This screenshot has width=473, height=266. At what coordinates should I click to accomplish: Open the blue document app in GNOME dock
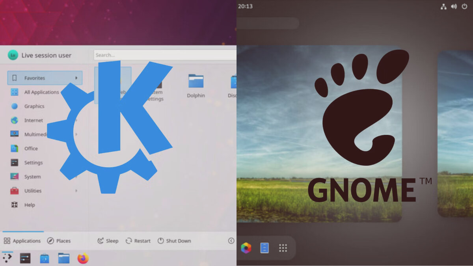[264, 248]
